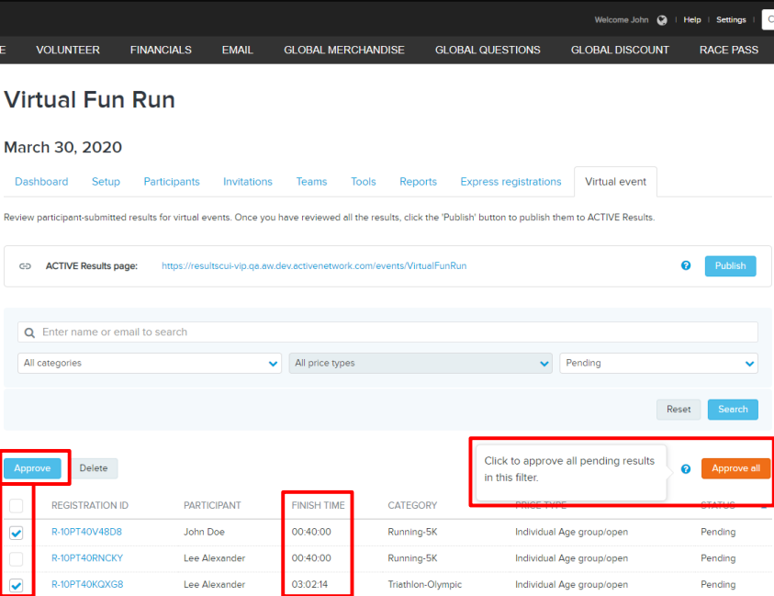The image size is (774, 596).
Task: Click the Reset filter button
Action: (679, 410)
